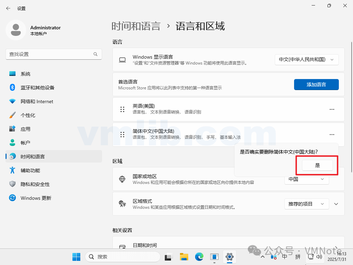Click the 添加语言 button
This screenshot has width=353, height=265.
click(316, 85)
